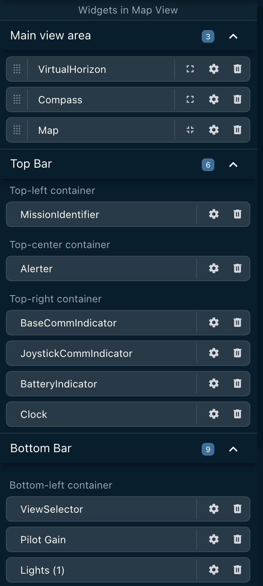This screenshot has height=586, width=263.
Task: Delete the Clock widget
Action: (x=237, y=414)
